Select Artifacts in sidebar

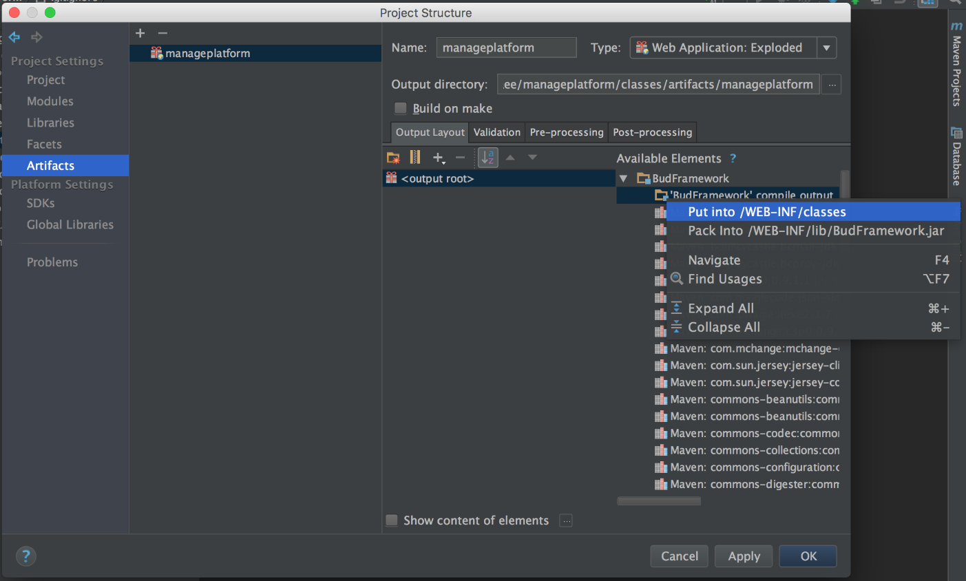(65, 165)
